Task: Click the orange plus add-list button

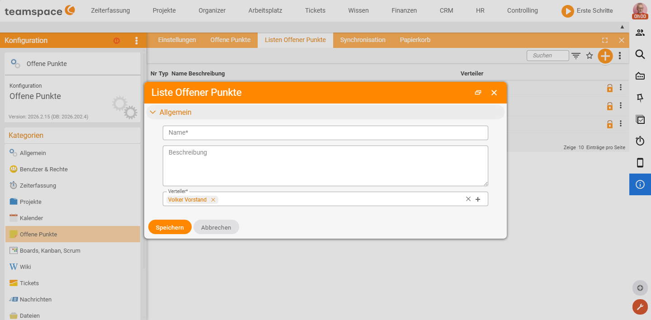Action: tap(605, 56)
